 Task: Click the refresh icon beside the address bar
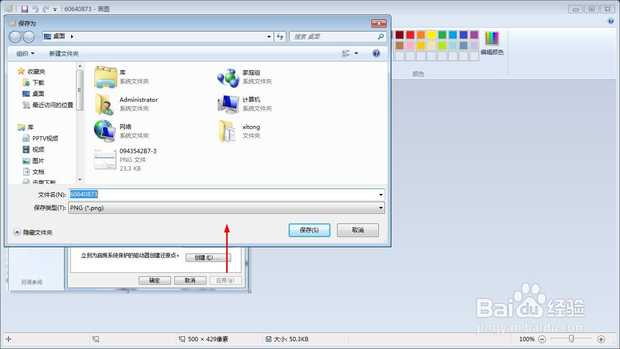click(280, 36)
